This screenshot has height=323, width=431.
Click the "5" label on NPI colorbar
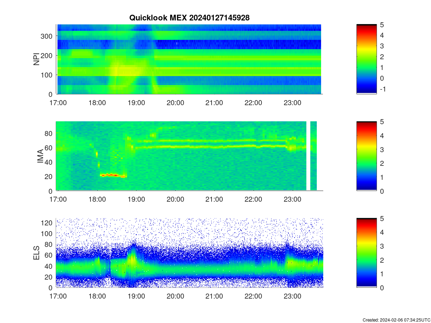pos(382,24)
